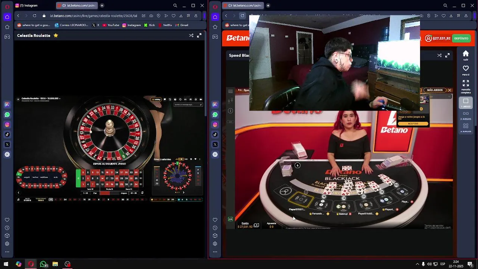Screen dimensions: 478x269
Task: Open history clock icon in left sidebar
Action: pos(7,228)
